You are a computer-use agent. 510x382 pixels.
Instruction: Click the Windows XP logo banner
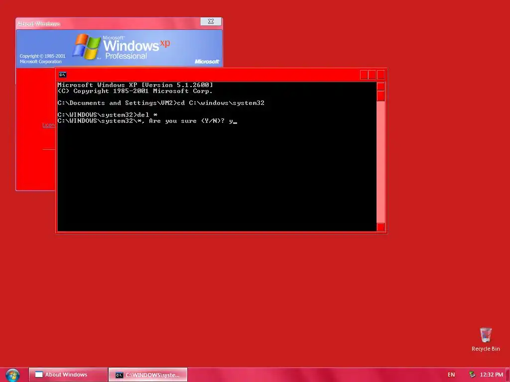coord(119,48)
